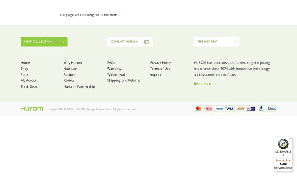The height and width of the screenshot is (185, 297).
Task: Click the Klarna payment icon
Action: tap(209, 109)
